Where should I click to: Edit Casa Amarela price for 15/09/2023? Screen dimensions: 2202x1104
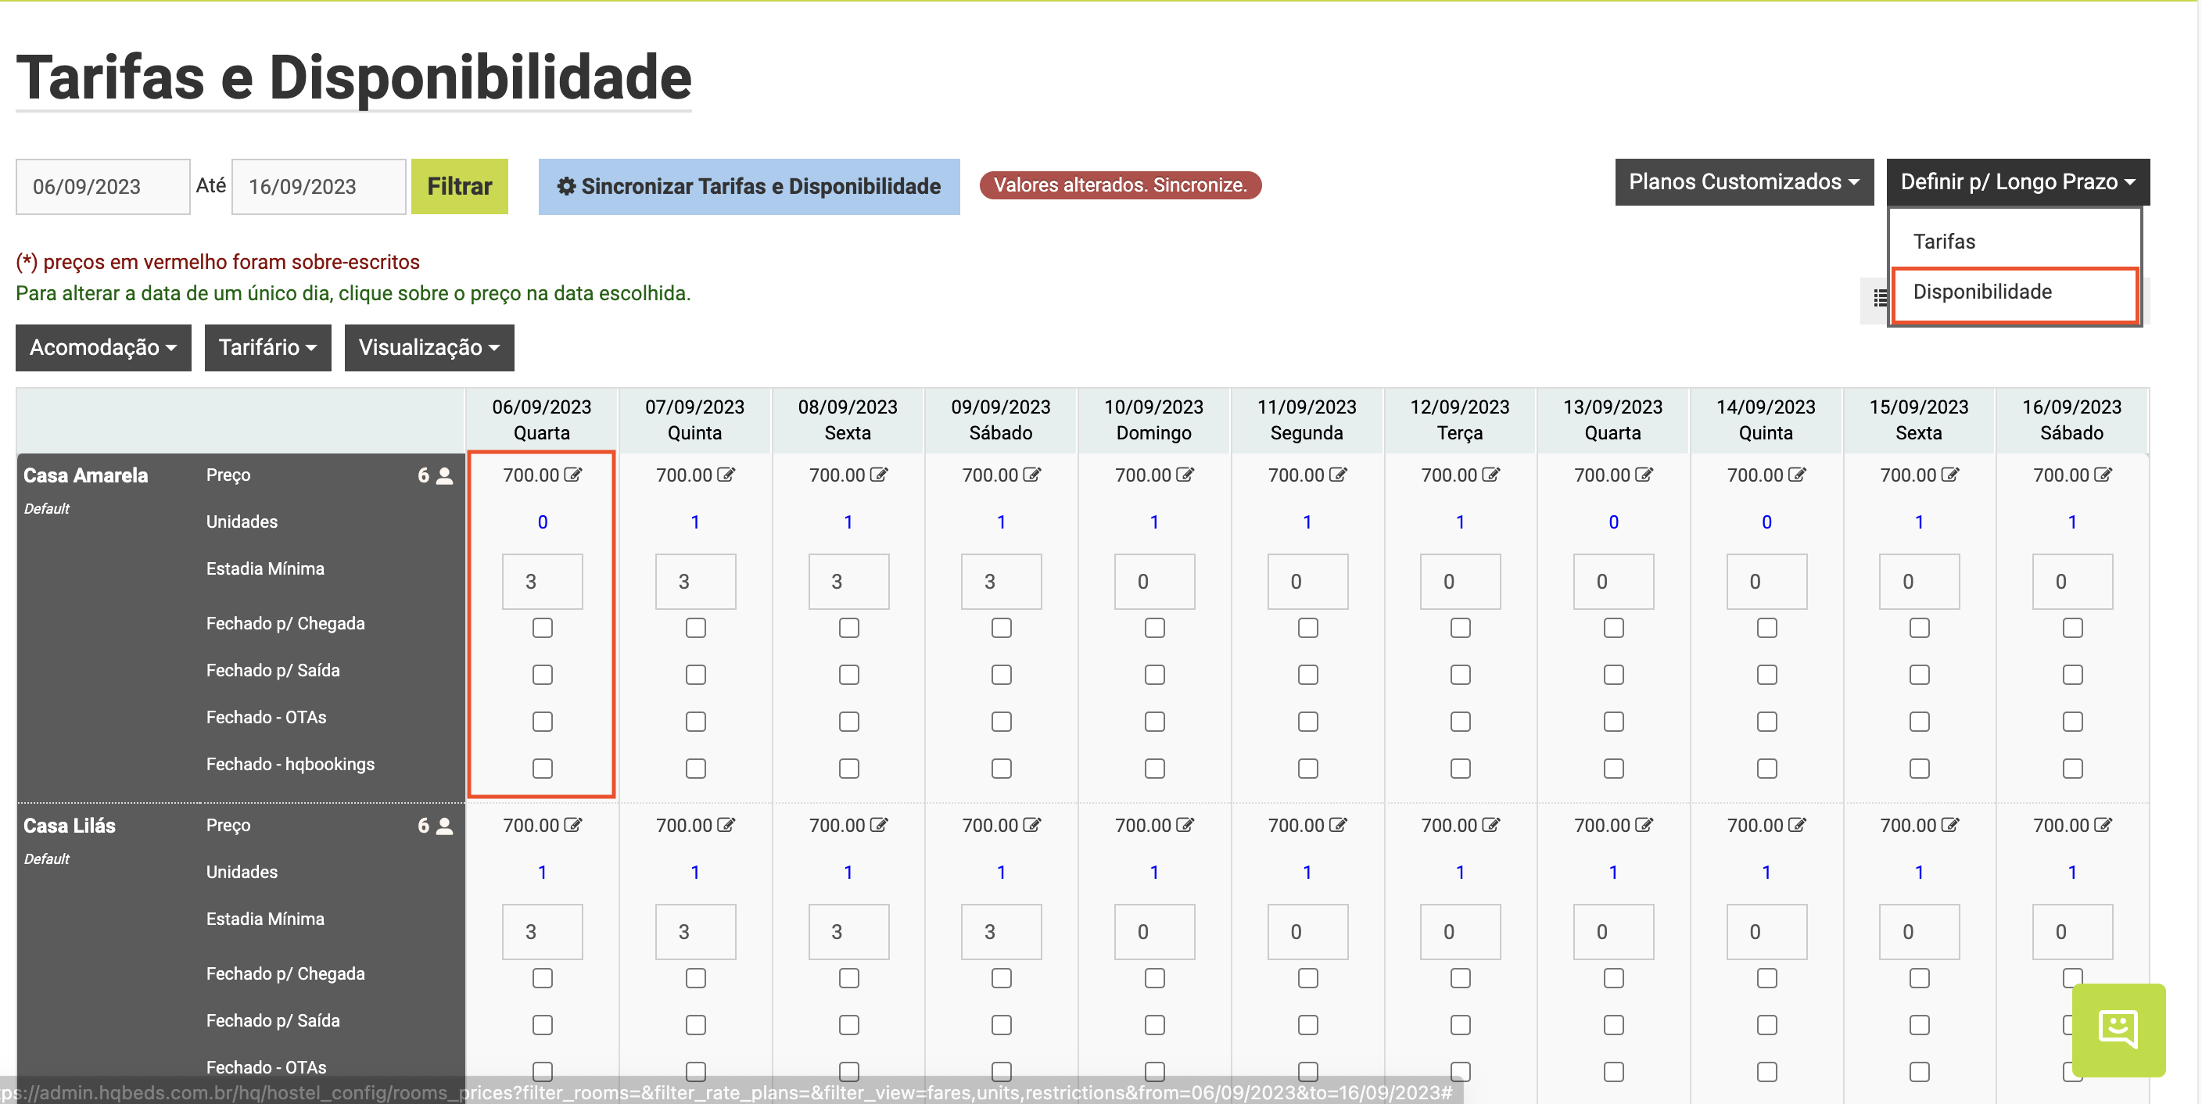coord(1950,475)
